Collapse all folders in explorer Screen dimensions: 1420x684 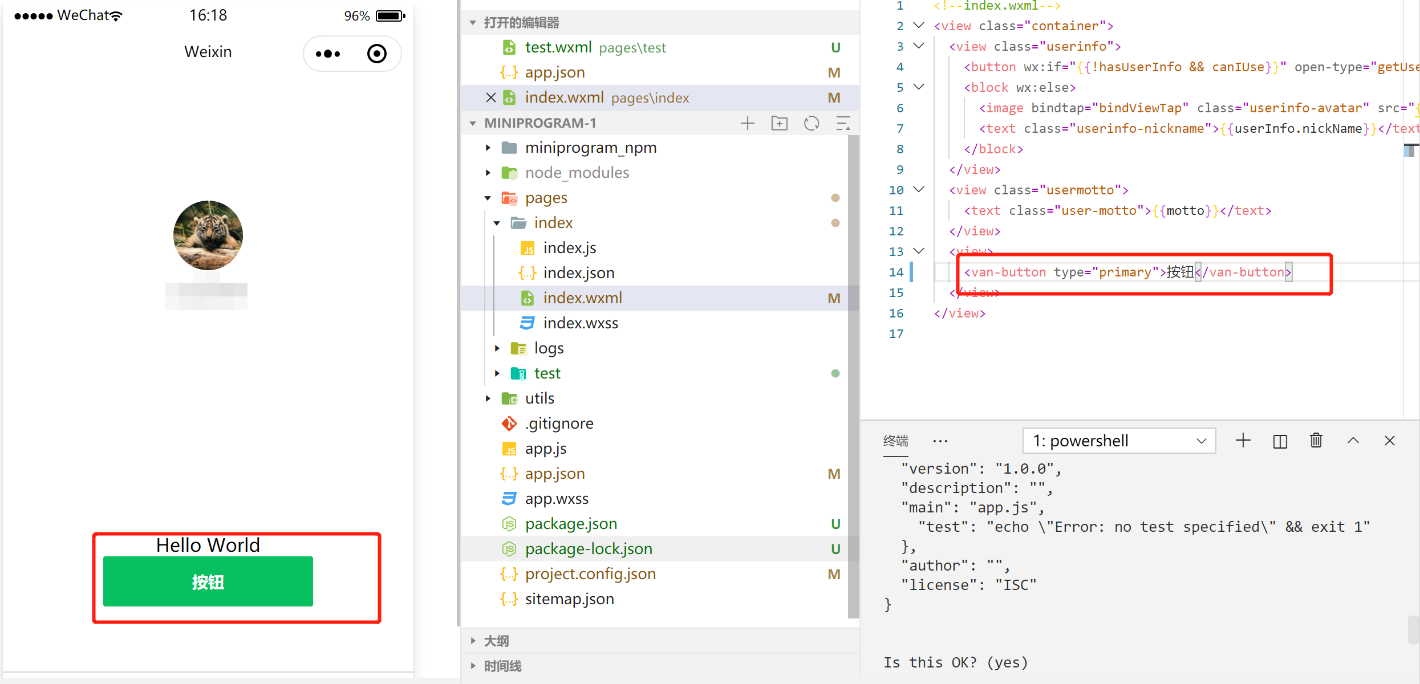tap(843, 123)
